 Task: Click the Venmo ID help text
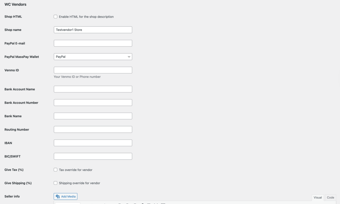(x=77, y=77)
